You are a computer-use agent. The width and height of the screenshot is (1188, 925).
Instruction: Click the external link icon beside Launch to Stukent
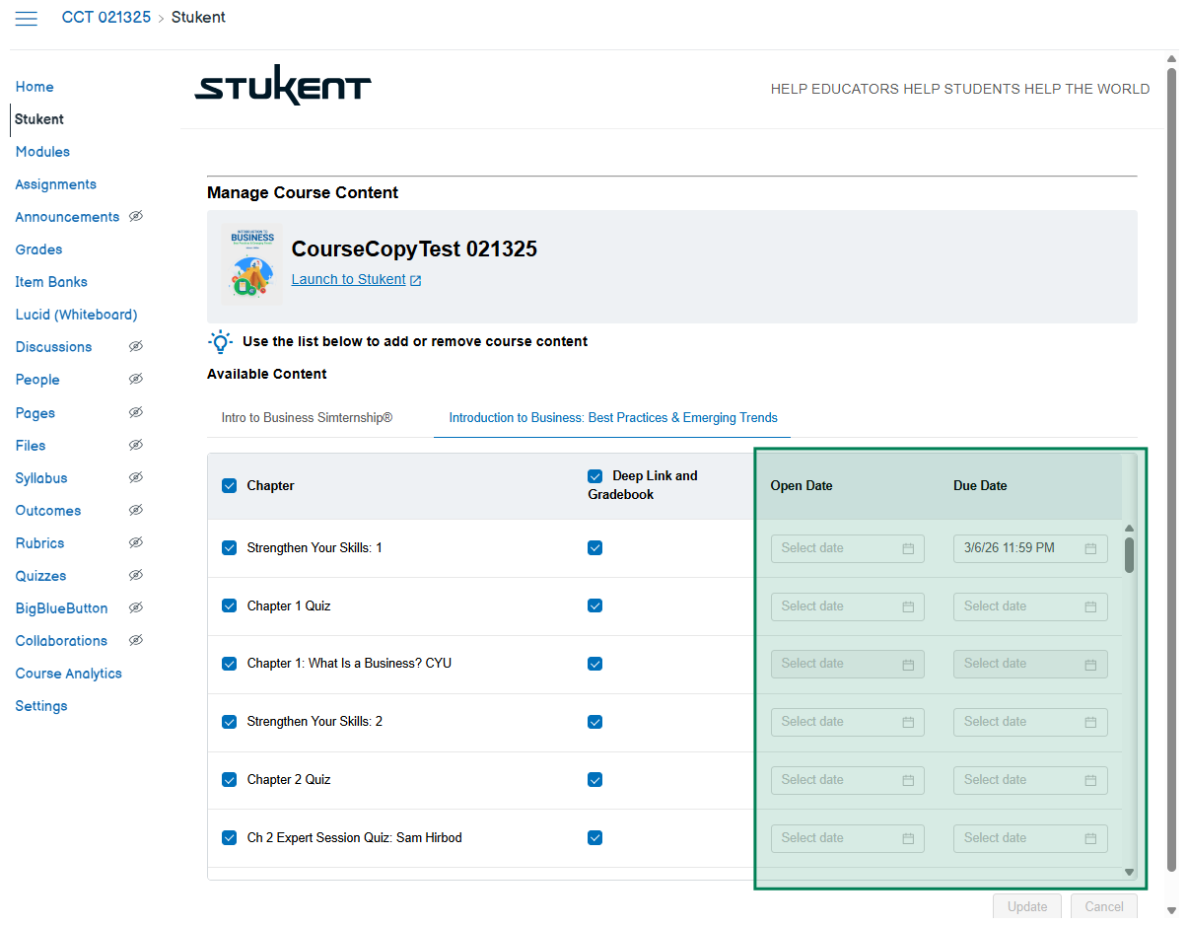coord(416,280)
